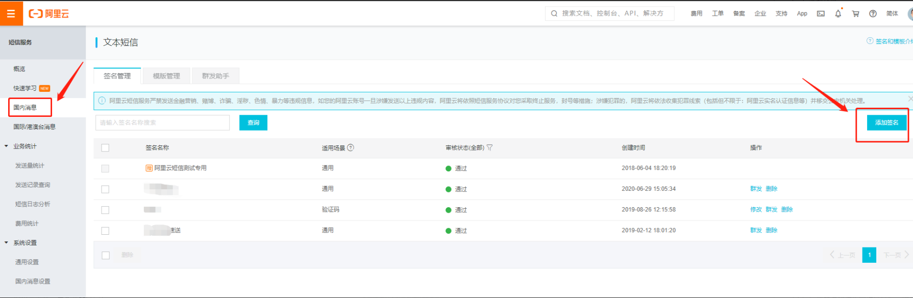This screenshot has width=913, height=298.
Task: Click the 查询 search button
Action: tap(253, 122)
